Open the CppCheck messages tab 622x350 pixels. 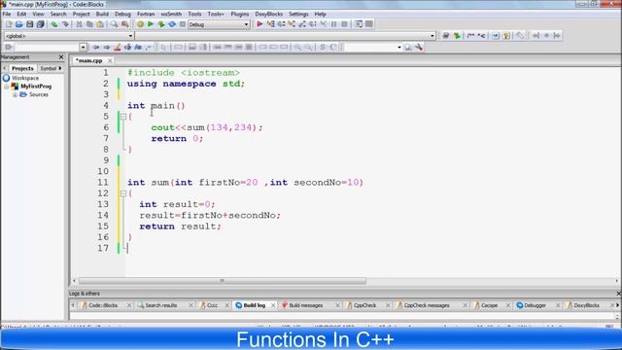coord(427,305)
